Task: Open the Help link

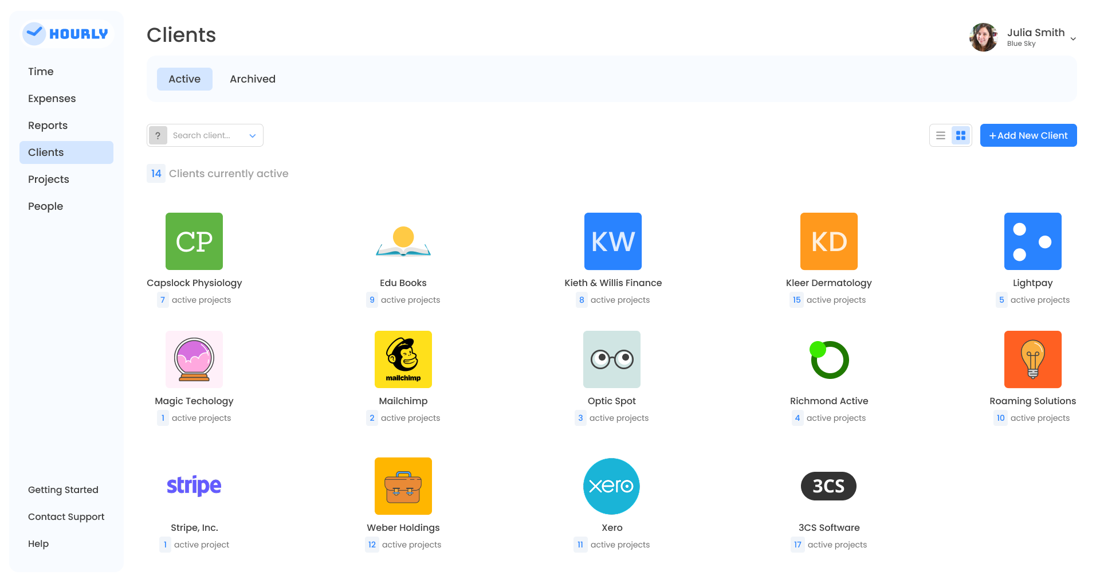Action: tap(38, 544)
